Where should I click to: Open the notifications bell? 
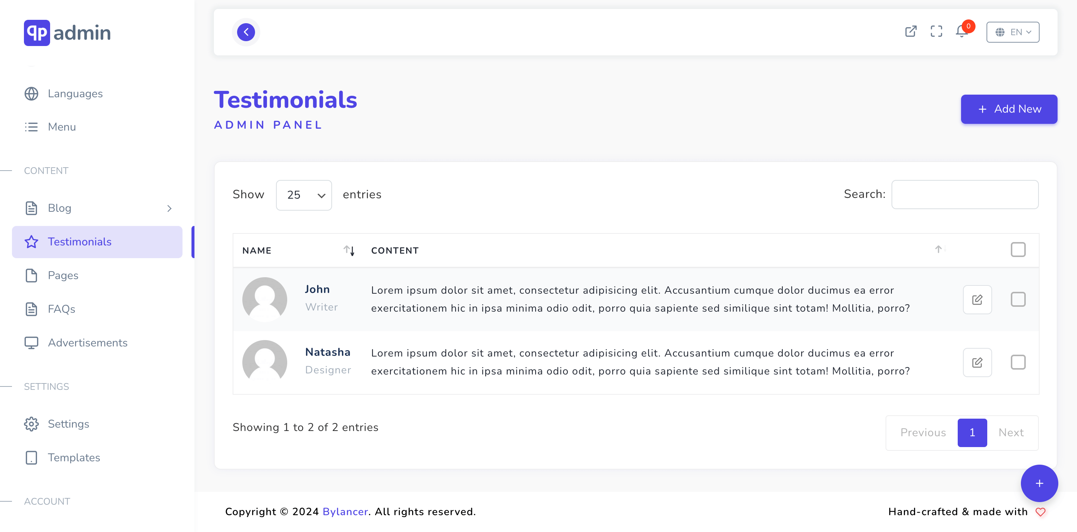point(962,31)
